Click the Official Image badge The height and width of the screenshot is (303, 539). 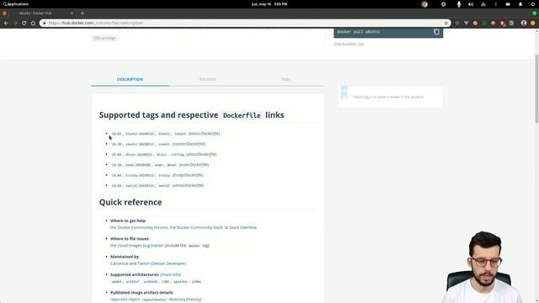[104, 38]
